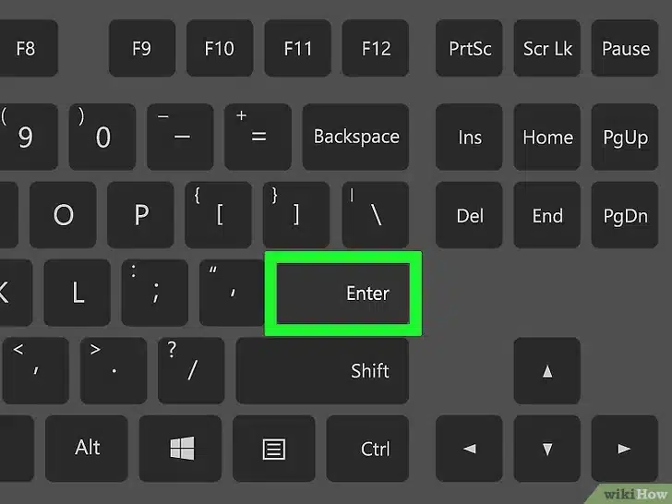Viewport: 672px width, 504px height.
Task: Click the Alt key
Action: tap(87, 449)
